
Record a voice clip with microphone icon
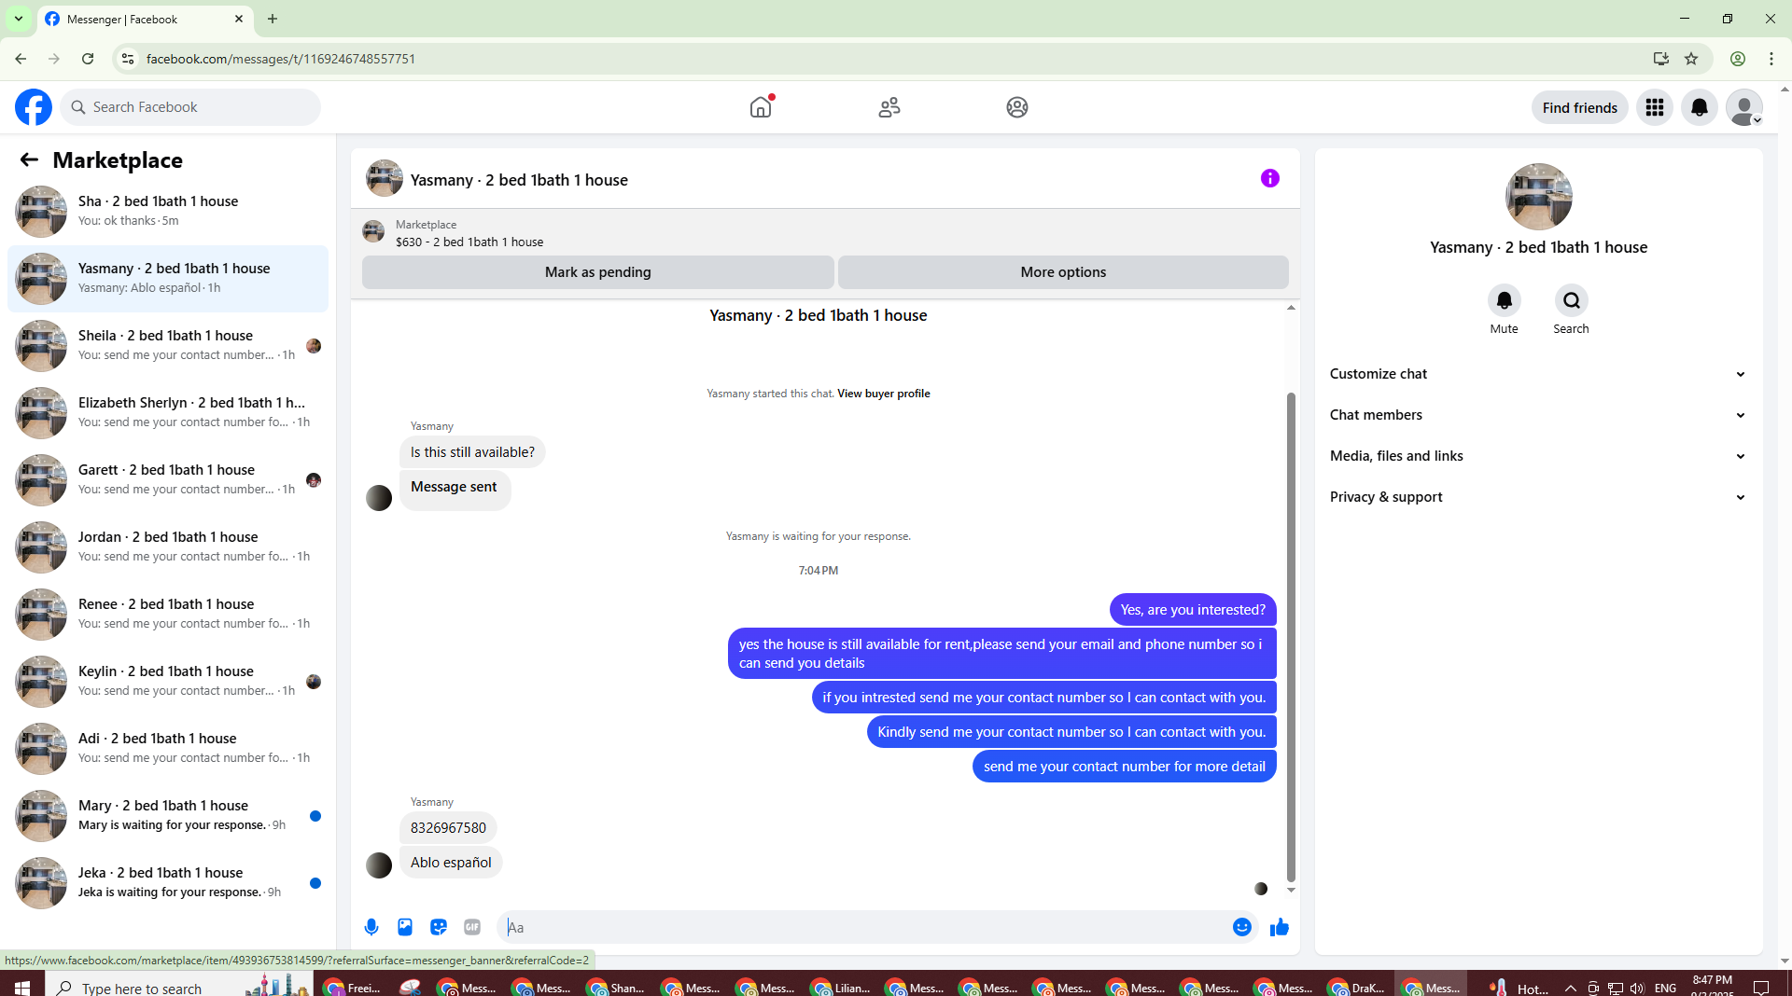click(371, 927)
